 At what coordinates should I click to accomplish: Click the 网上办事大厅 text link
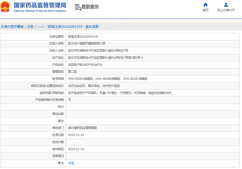click(x=226, y=10)
